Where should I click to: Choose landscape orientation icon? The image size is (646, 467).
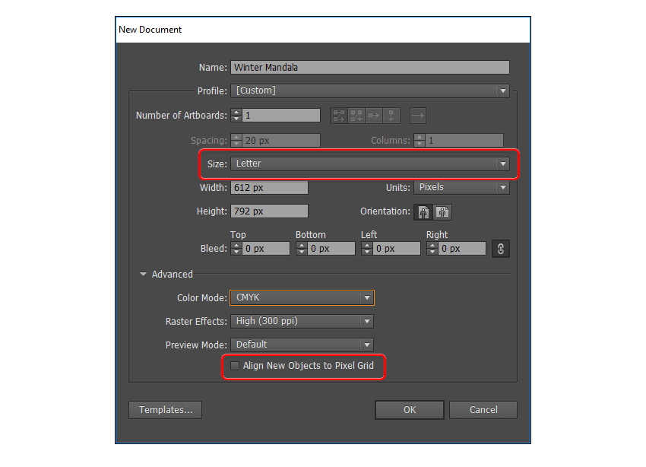(x=442, y=212)
